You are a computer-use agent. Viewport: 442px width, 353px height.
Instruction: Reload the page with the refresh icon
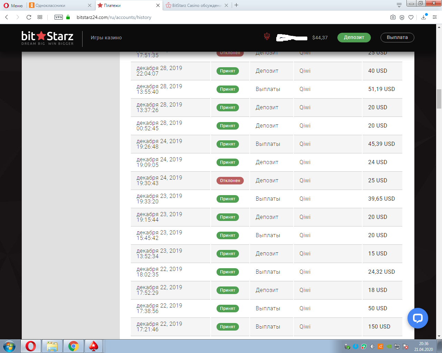coord(29,17)
